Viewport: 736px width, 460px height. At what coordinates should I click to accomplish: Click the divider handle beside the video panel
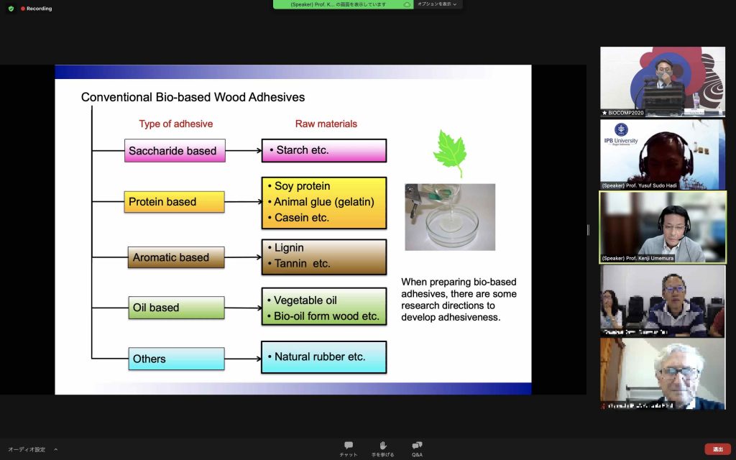[588, 229]
